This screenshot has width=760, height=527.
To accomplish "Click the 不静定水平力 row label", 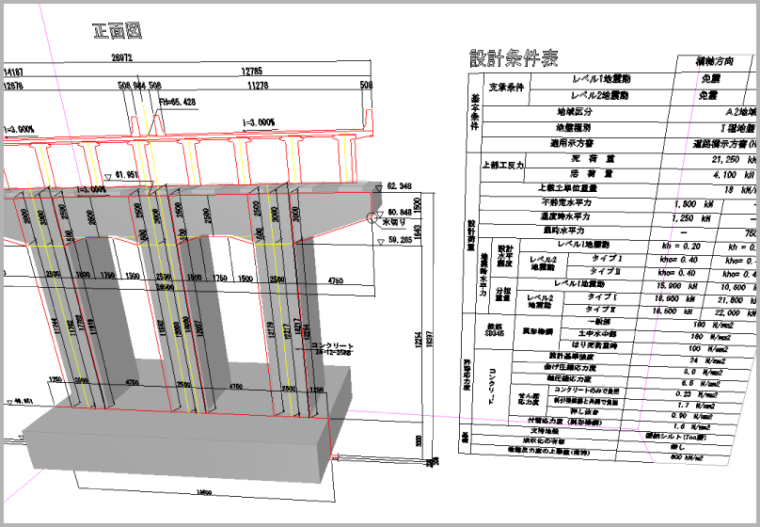I will [x=566, y=202].
